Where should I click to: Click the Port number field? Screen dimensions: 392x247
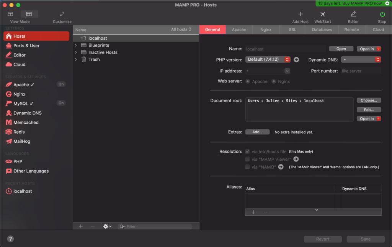click(x=361, y=71)
